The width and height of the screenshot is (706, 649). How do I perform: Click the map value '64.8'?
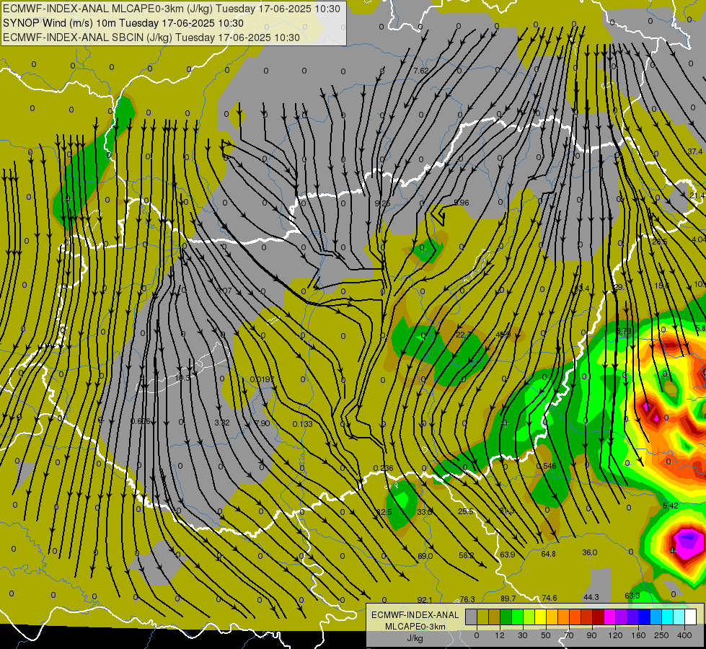coord(548,554)
